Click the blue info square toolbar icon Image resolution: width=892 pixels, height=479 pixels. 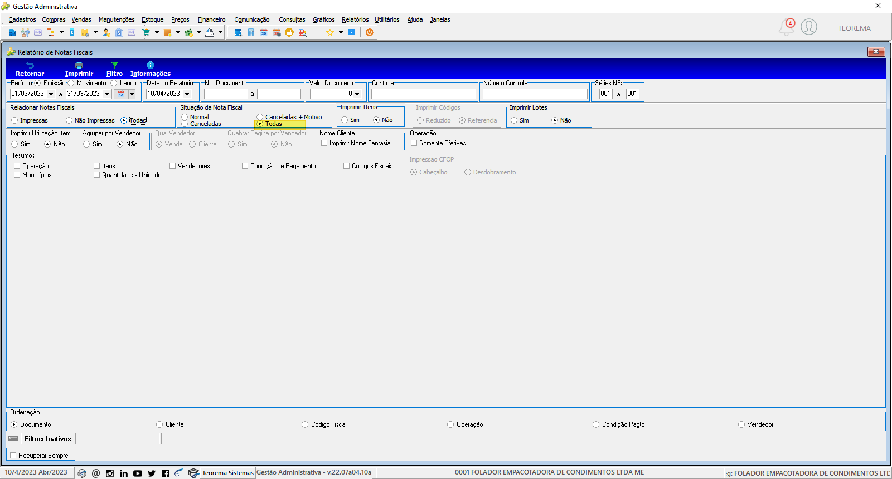(351, 32)
